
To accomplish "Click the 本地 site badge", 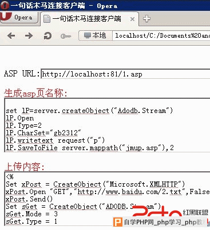I will click(95, 35).
